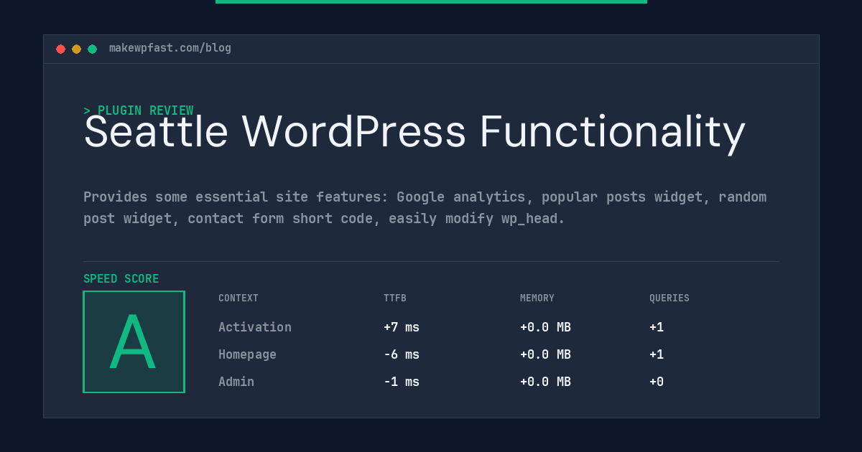Click the green window dot
This screenshot has height=452, width=862.
[x=92, y=49]
